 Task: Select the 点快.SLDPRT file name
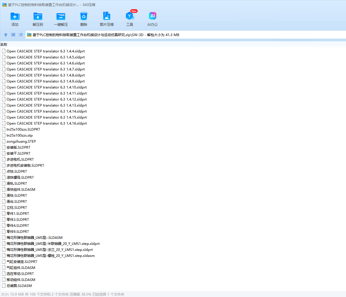tap(17, 171)
